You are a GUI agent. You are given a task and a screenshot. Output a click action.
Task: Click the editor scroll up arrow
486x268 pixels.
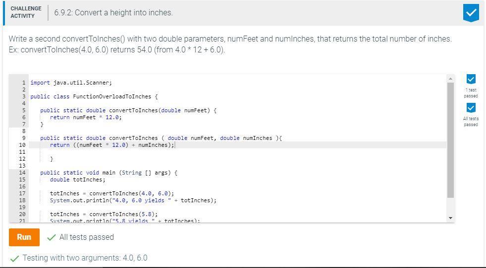(451, 79)
